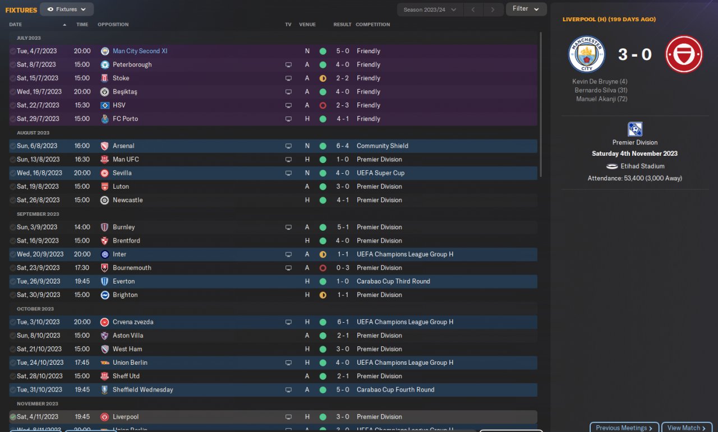
Task: Click the Beşiktaş club badge icon
Action: [104, 92]
